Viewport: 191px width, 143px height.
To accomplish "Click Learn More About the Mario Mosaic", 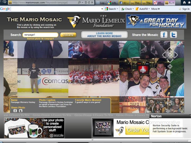I will 105,35.
